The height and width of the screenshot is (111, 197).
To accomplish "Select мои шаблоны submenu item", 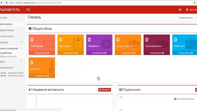I will pos(6,53).
